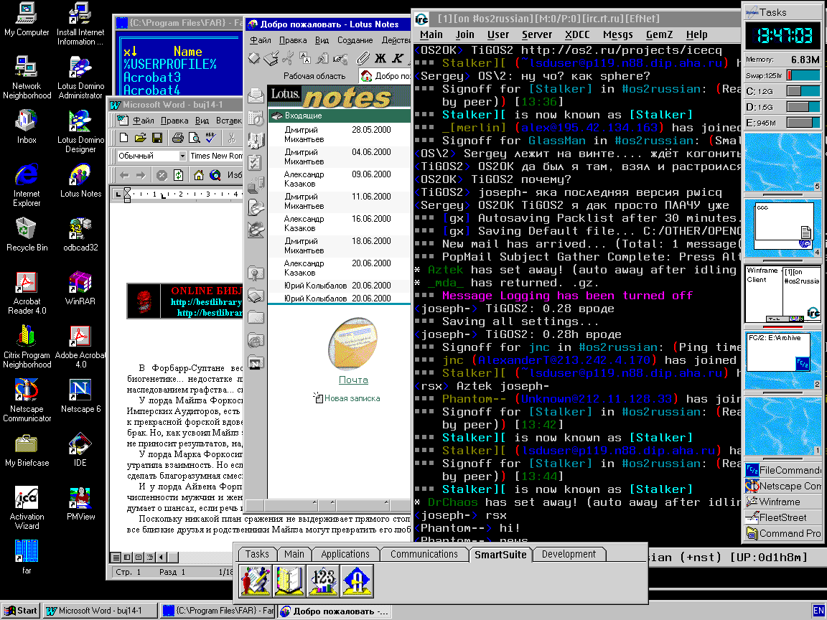Select the far shortcut desktop icon

point(27,557)
